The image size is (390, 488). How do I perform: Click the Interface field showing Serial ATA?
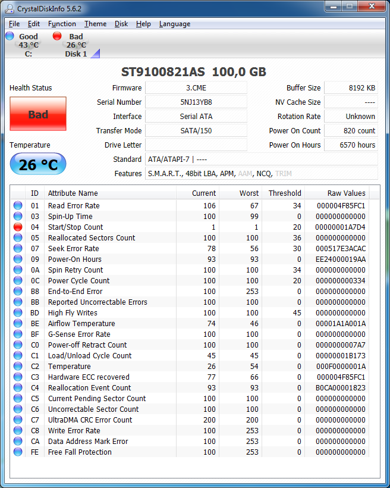tap(196, 117)
